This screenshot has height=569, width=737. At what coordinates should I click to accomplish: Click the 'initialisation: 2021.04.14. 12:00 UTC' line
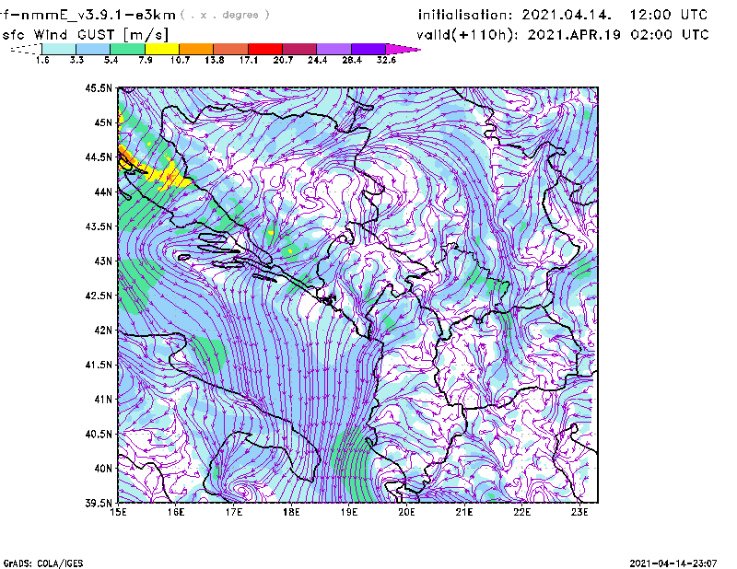click(x=563, y=15)
